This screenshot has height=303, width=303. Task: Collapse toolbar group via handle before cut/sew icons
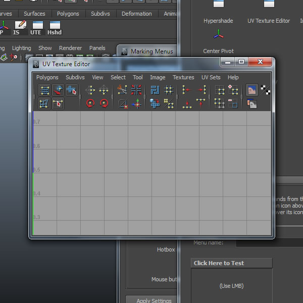113,96
